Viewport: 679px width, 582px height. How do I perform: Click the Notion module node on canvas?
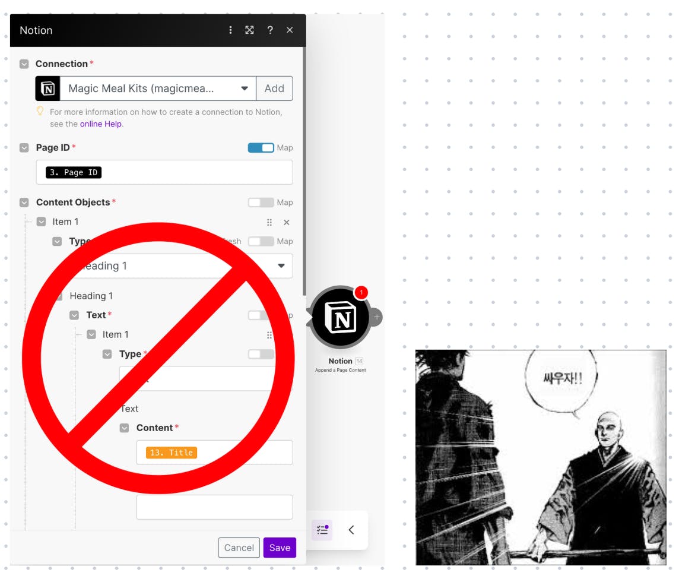(340, 317)
